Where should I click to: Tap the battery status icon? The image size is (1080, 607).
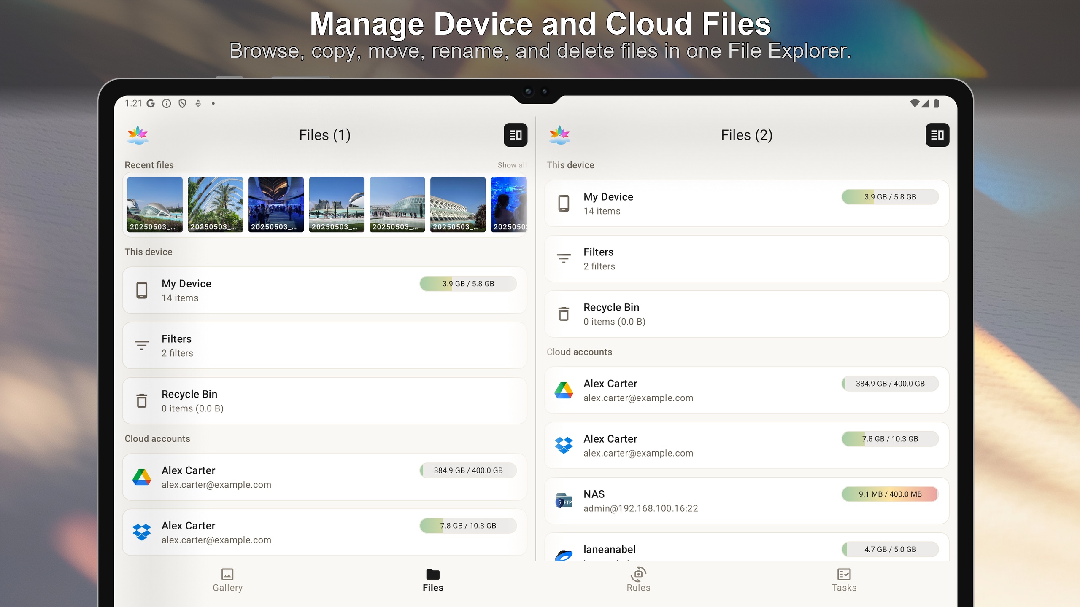[x=936, y=103]
